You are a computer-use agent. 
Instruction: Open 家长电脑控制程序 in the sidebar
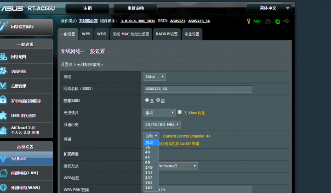pyautogui.click(x=26, y=101)
